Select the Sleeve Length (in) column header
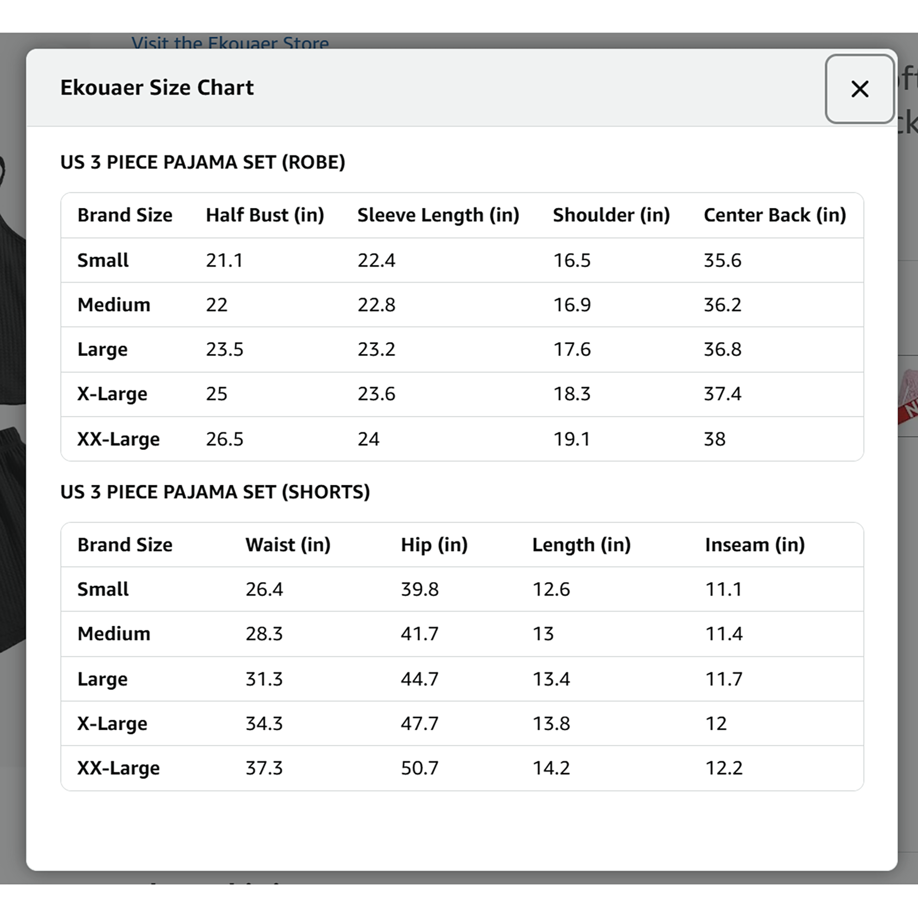Viewport: 918px width, 918px height. coord(438,215)
